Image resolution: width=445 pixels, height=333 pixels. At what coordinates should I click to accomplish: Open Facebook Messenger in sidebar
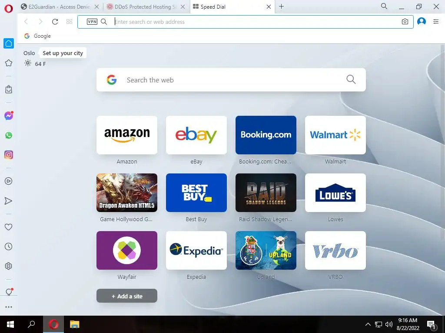pos(9,115)
